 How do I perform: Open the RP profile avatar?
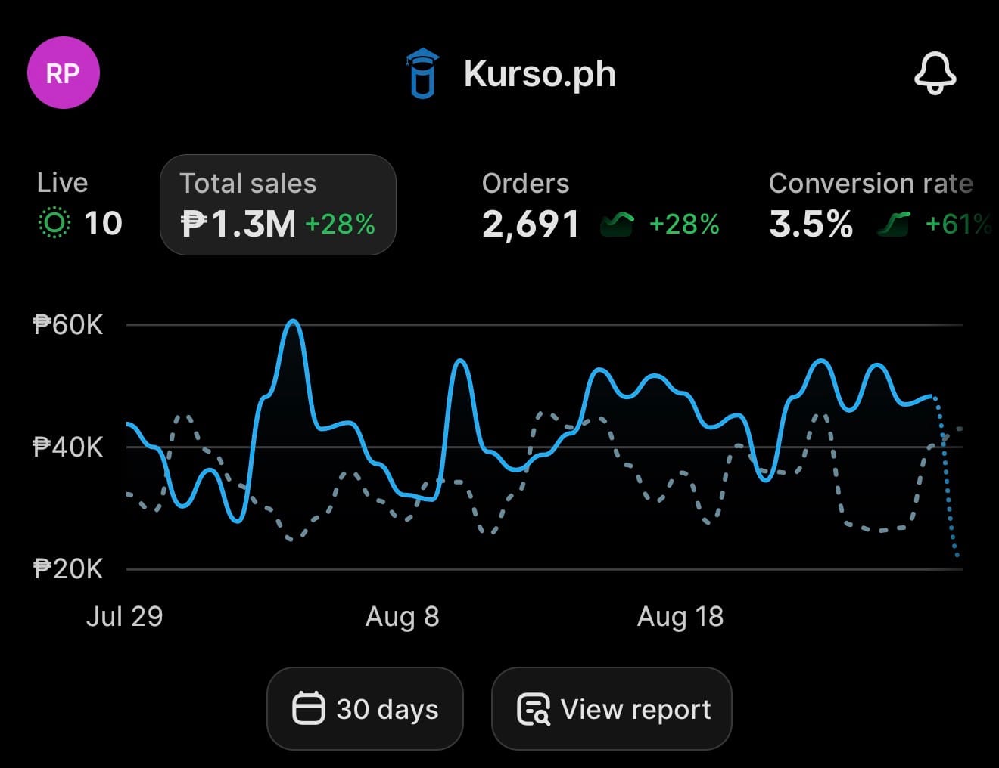[x=63, y=73]
